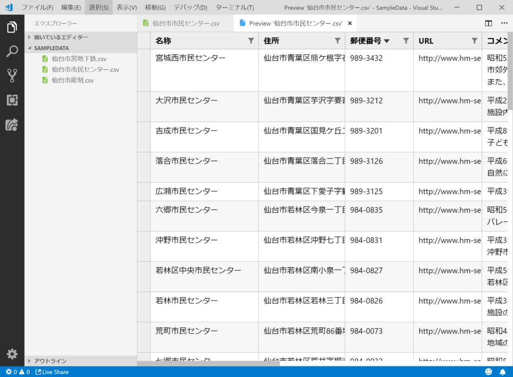This screenshot has height=377, width=513.
Task: Open the 選択(S) menu
Action: 99,7
